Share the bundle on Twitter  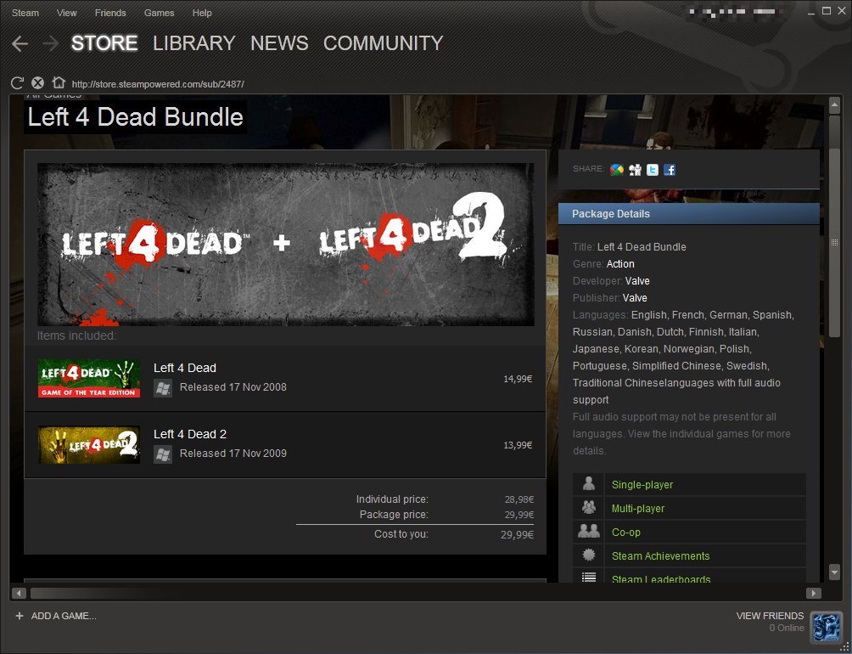pyautogui.click(x=653, y=170)
